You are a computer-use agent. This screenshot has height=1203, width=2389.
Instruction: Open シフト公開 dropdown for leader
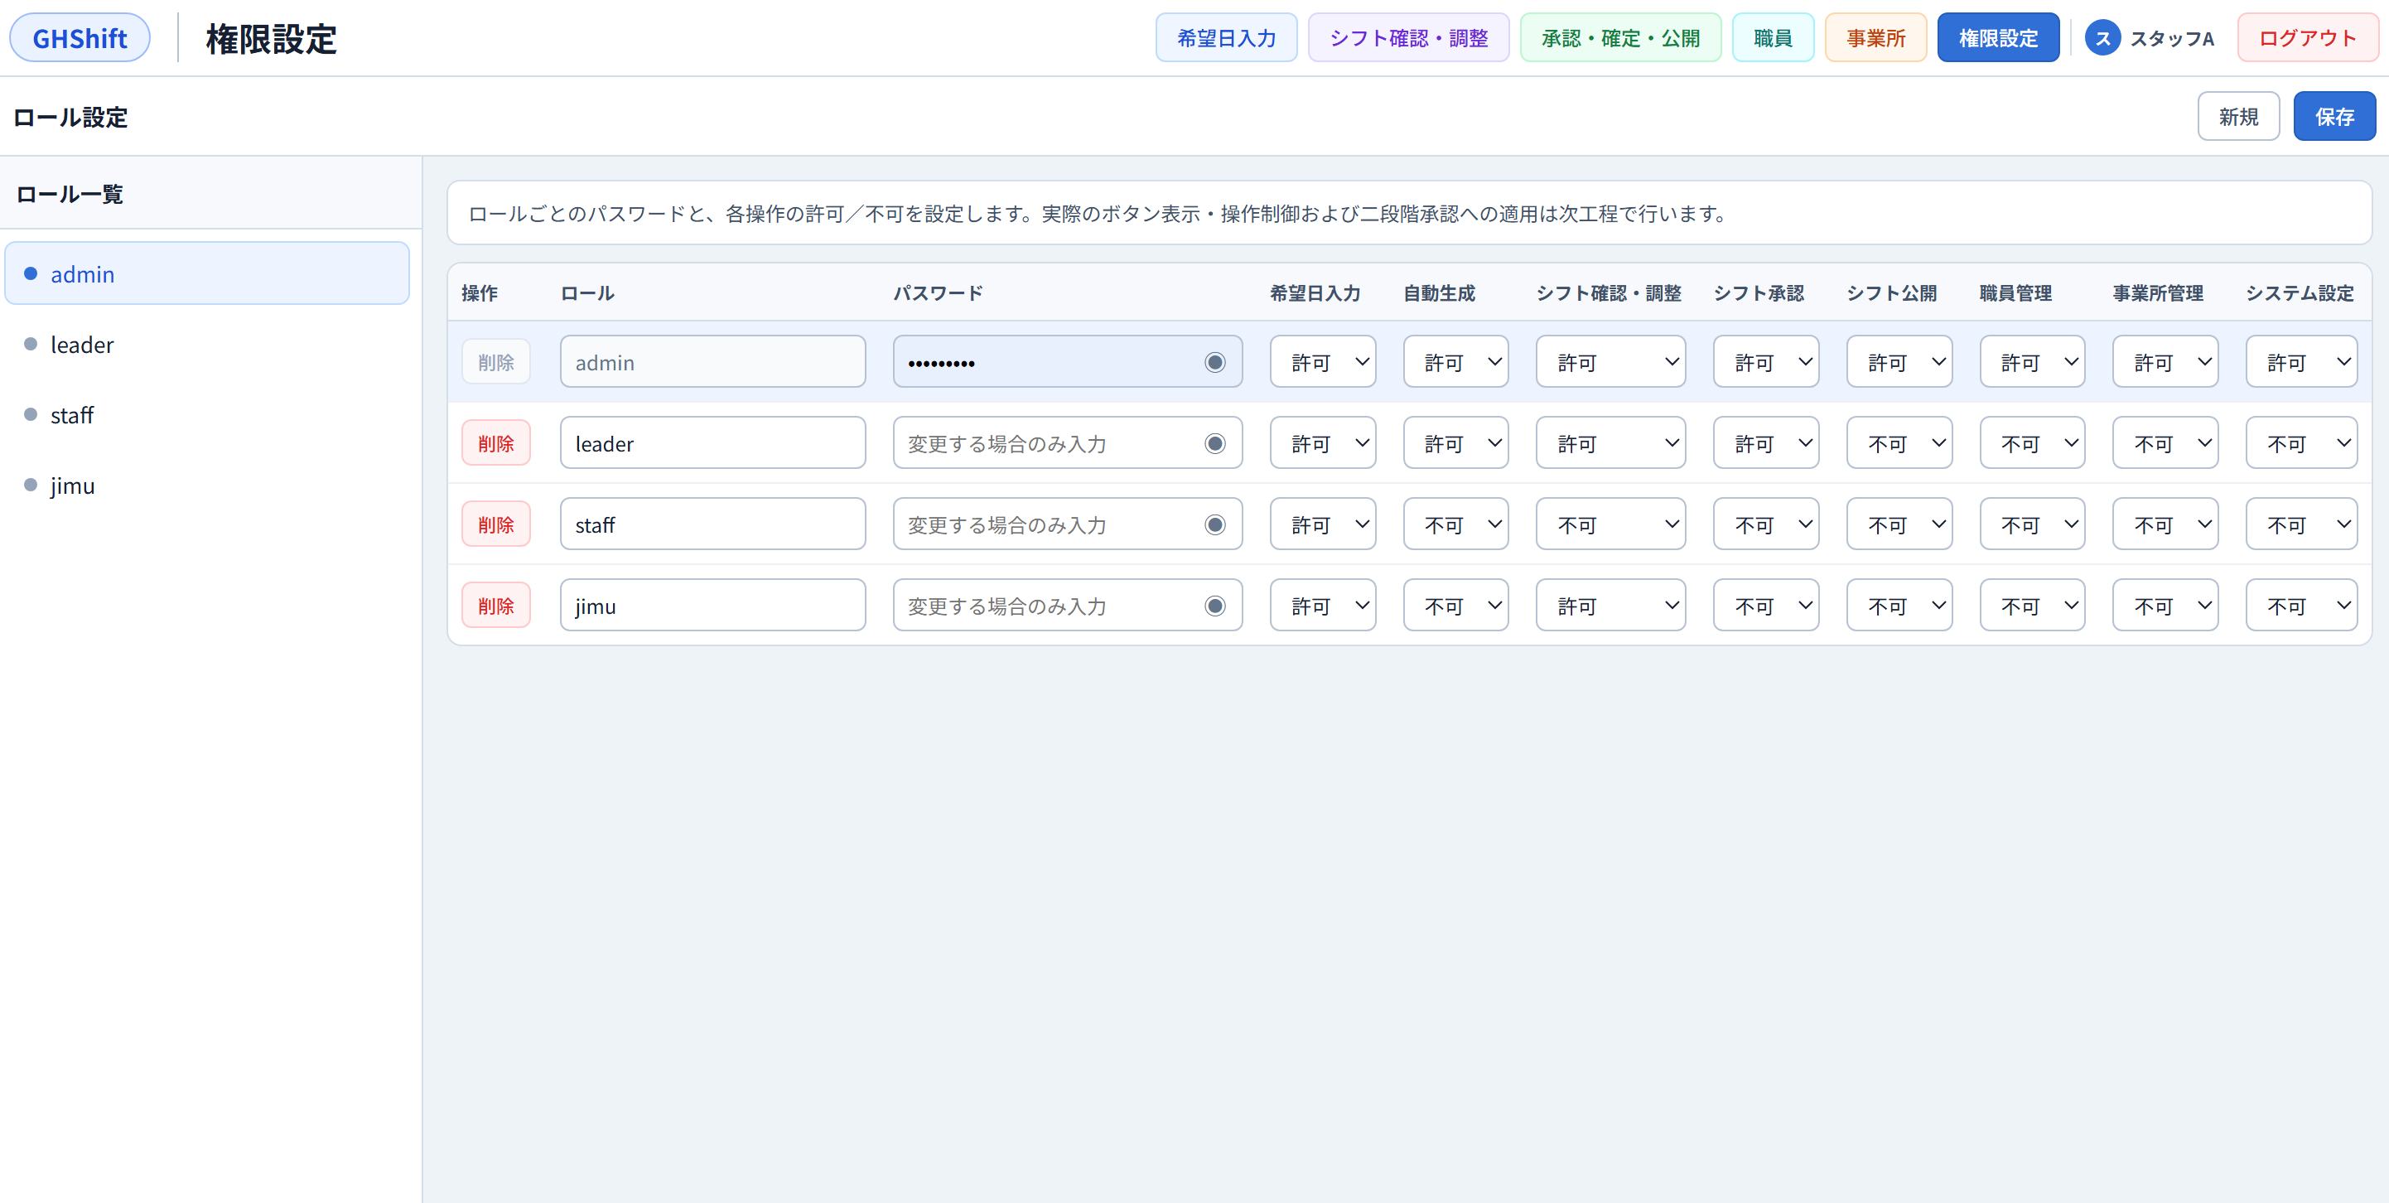point(1899,443)
